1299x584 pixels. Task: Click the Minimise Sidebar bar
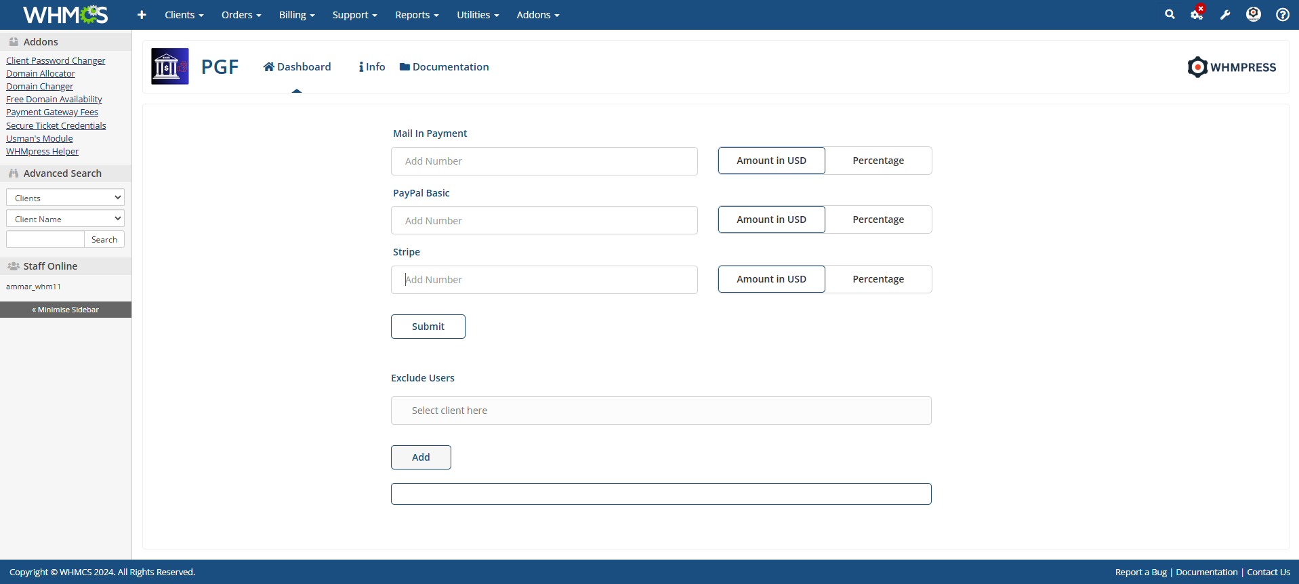click(x=66, y=310)
